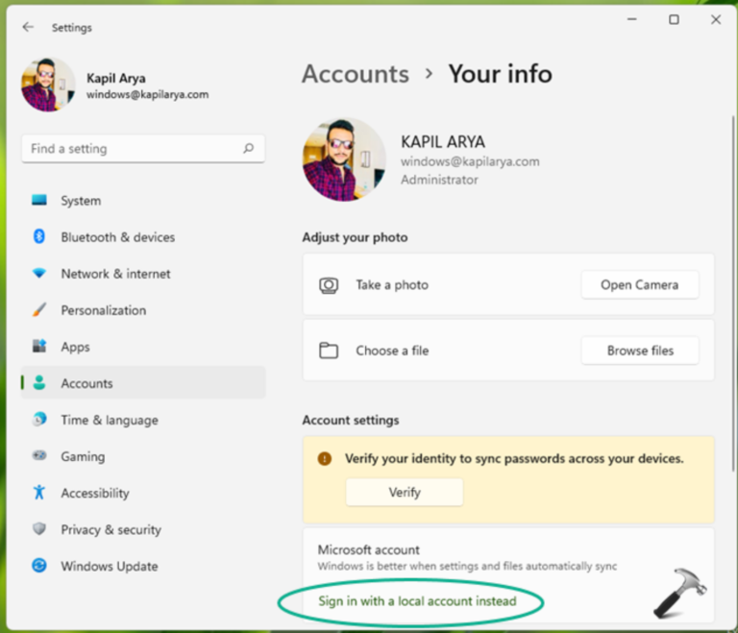Click the Accounts person icon

coord(39,382)
